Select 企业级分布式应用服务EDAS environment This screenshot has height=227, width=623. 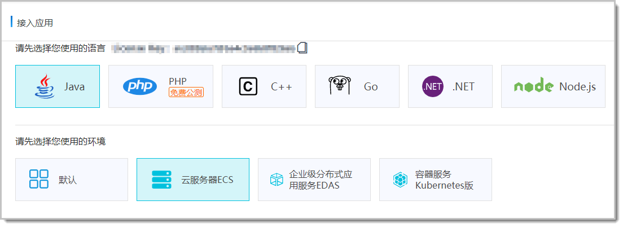[314, 180]
